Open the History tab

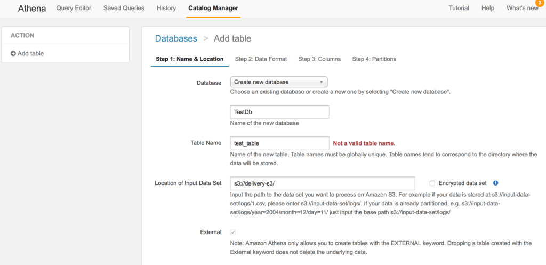coord(166,8)
